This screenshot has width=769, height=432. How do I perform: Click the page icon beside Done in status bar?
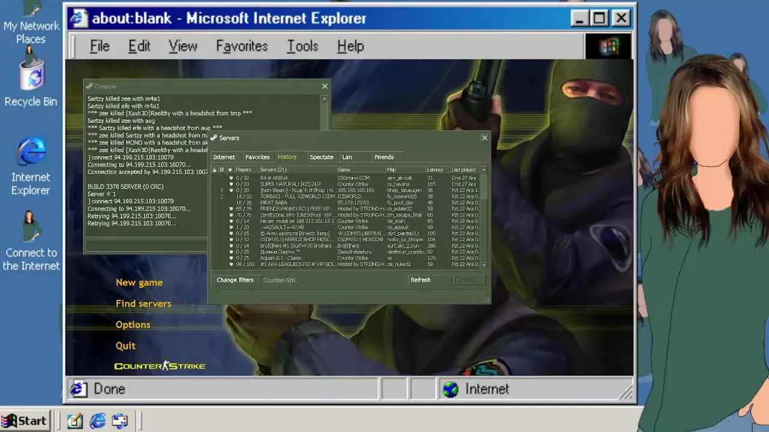pyautogui.click(x=78, y=389)
